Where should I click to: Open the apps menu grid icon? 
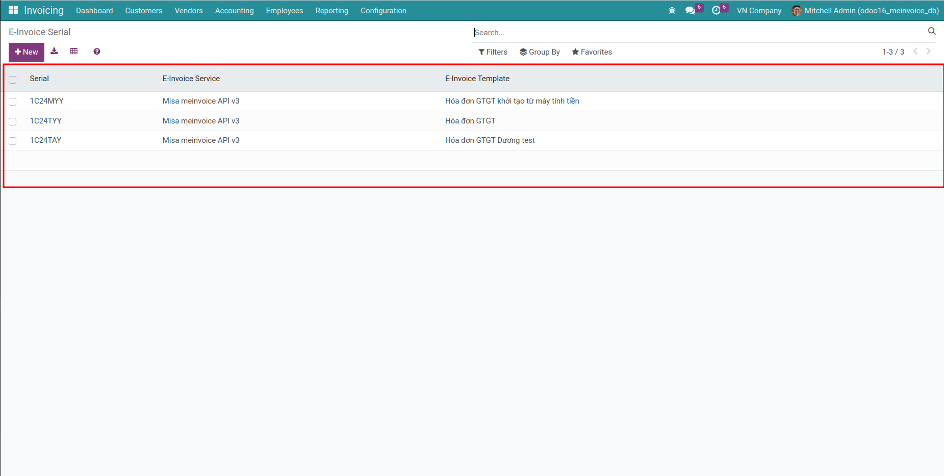[12, 10]
